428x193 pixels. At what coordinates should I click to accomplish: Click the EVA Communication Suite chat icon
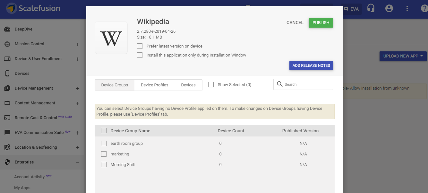(7, 133)
